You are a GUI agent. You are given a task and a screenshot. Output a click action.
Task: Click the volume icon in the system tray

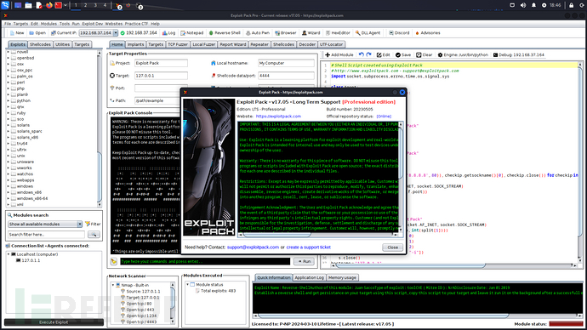point(523,5)
